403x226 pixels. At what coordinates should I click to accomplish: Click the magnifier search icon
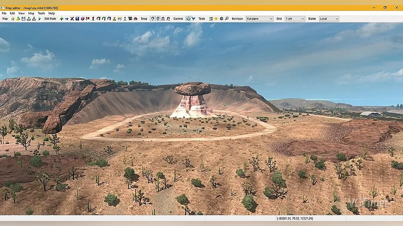click(227, 19)
